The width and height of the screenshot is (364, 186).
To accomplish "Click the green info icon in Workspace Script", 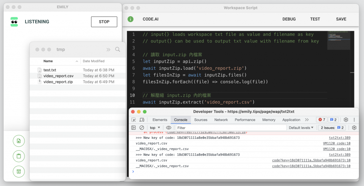I will point(130,19).
